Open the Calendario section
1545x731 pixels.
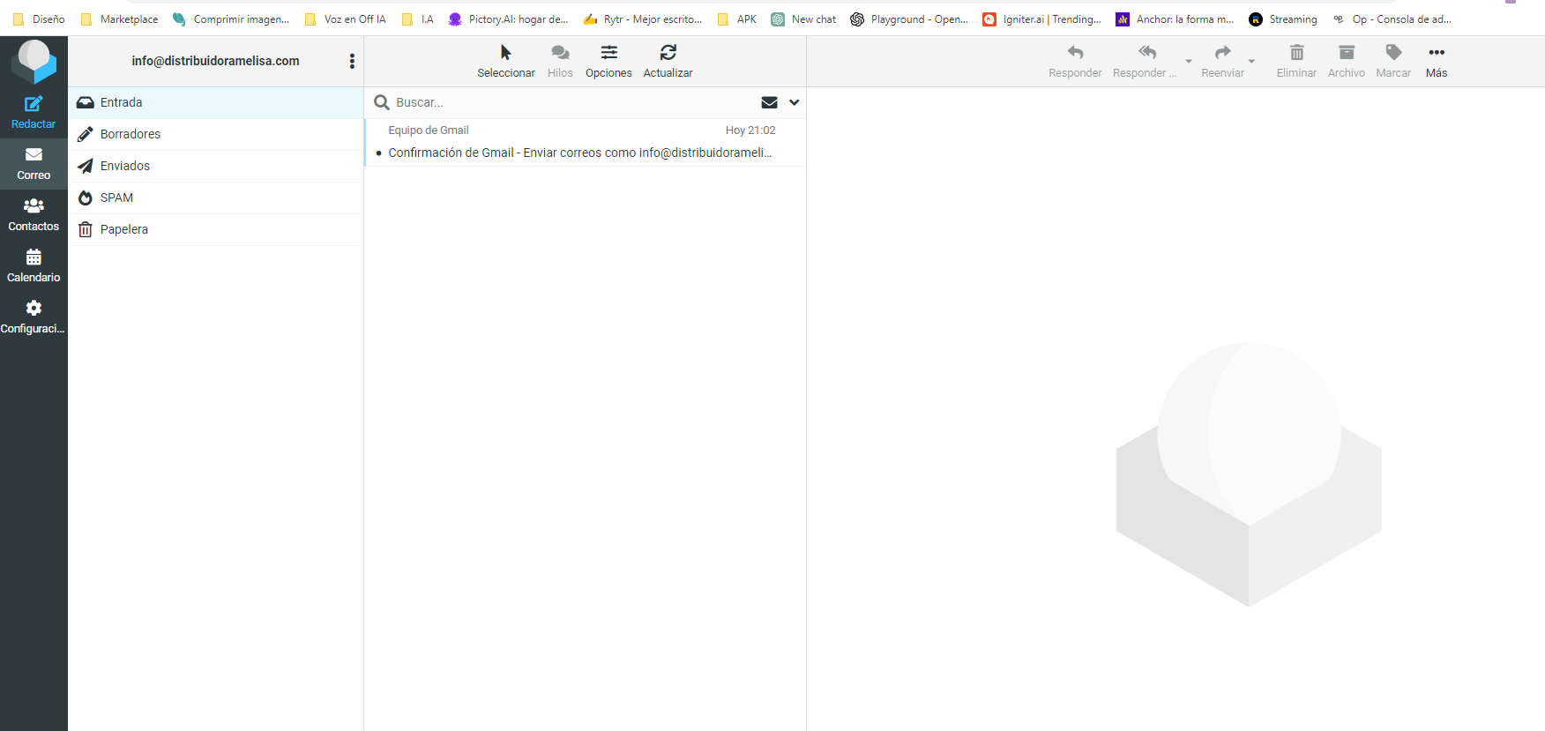tap(34, 266)
